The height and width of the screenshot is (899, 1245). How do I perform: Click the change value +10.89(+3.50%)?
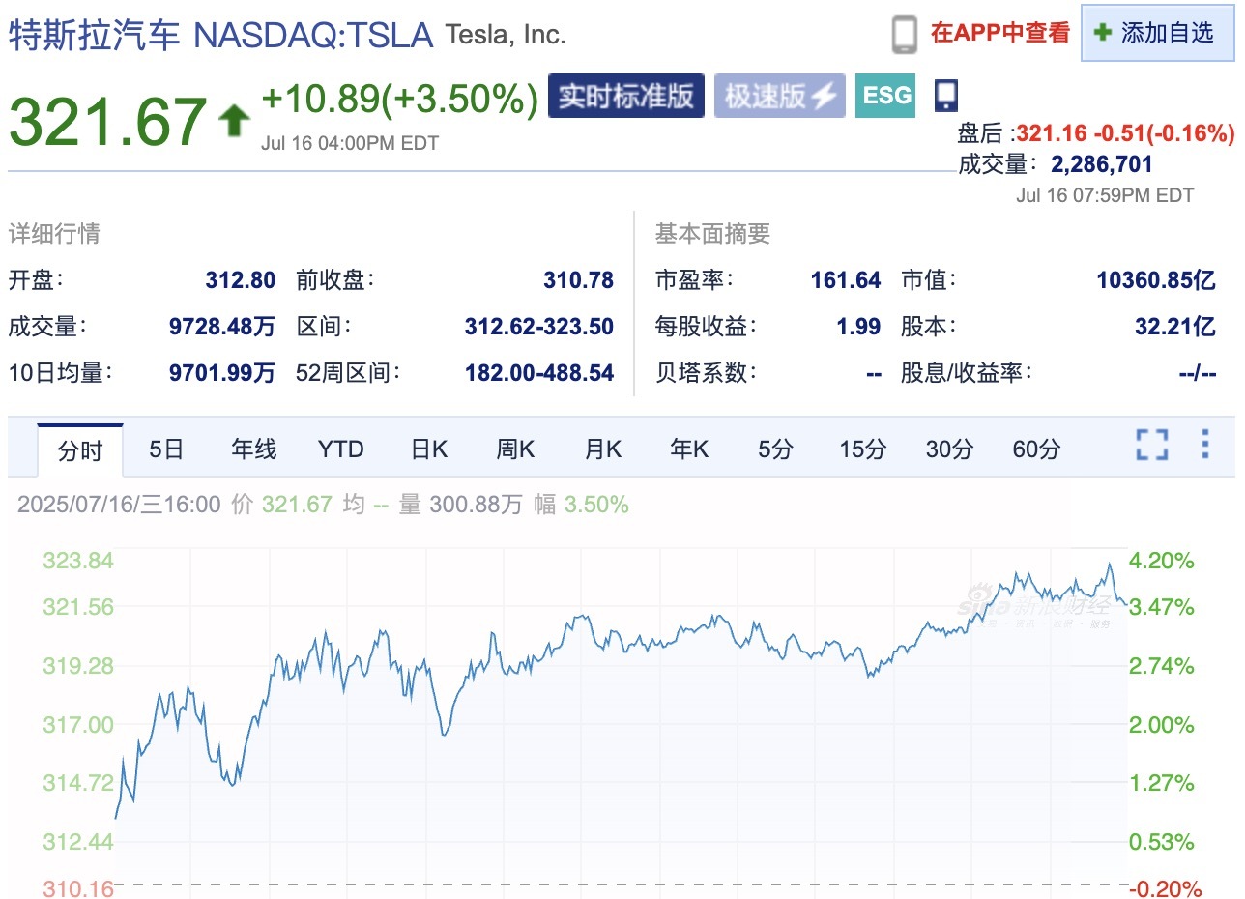(400, 99)
